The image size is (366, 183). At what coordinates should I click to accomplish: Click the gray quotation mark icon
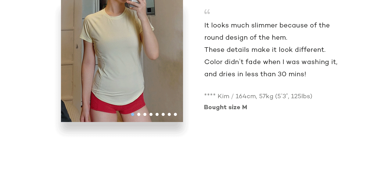coord(207,12)
